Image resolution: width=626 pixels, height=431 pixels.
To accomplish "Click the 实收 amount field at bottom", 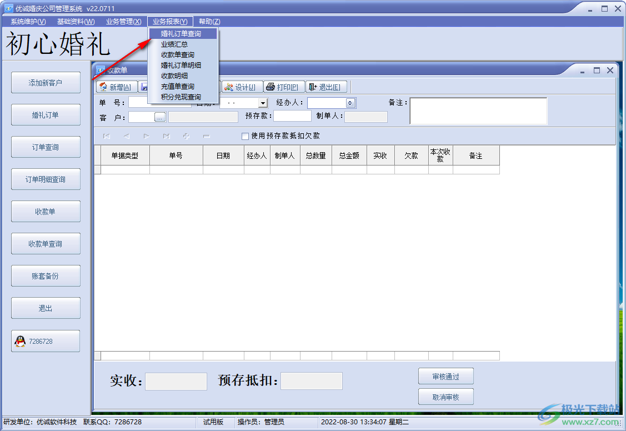I will pos(176,382).
